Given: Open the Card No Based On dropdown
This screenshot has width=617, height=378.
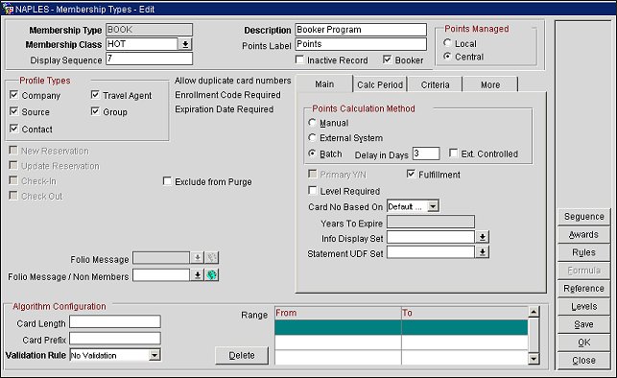Looking at the screenshot, I should click(433, 206).
